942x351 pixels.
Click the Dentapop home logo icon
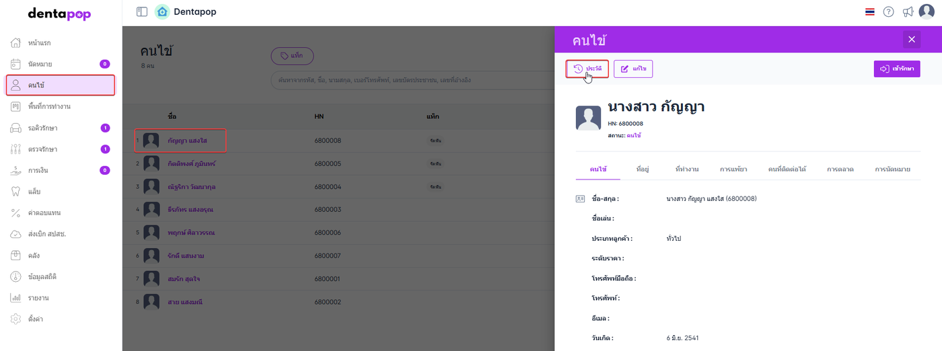[162, 11]
